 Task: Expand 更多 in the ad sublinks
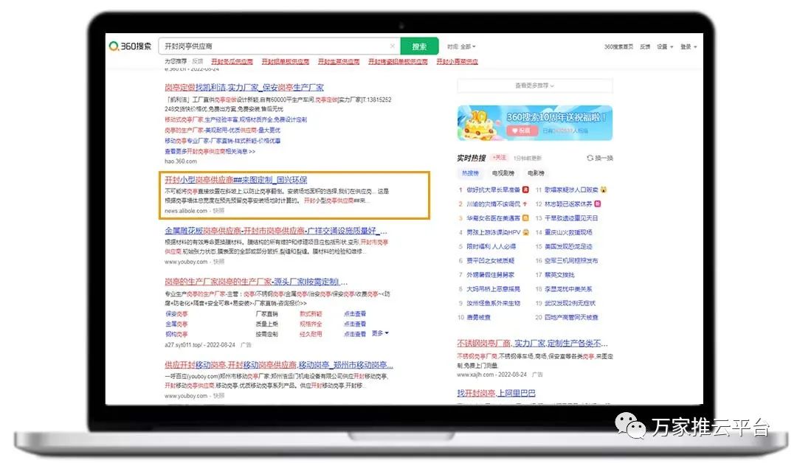point(380,333)
